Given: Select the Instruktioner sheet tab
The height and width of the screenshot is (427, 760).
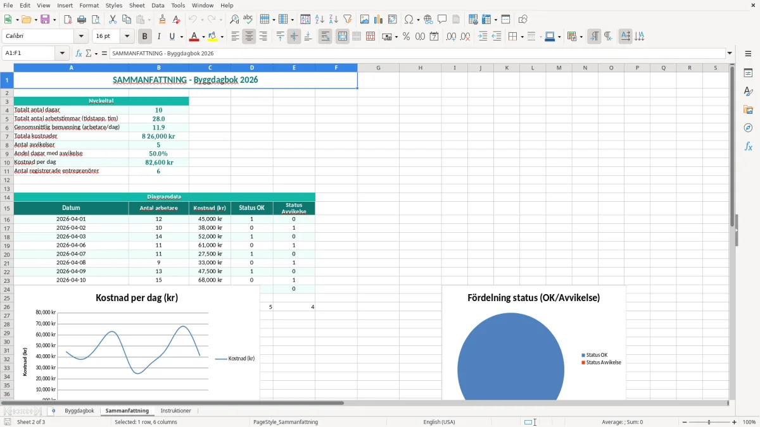Looking at the screenshot, I should click(x=175, y=411).
